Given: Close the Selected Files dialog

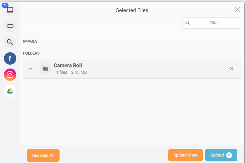Looking at the screenshot, I should pos(238,10).
